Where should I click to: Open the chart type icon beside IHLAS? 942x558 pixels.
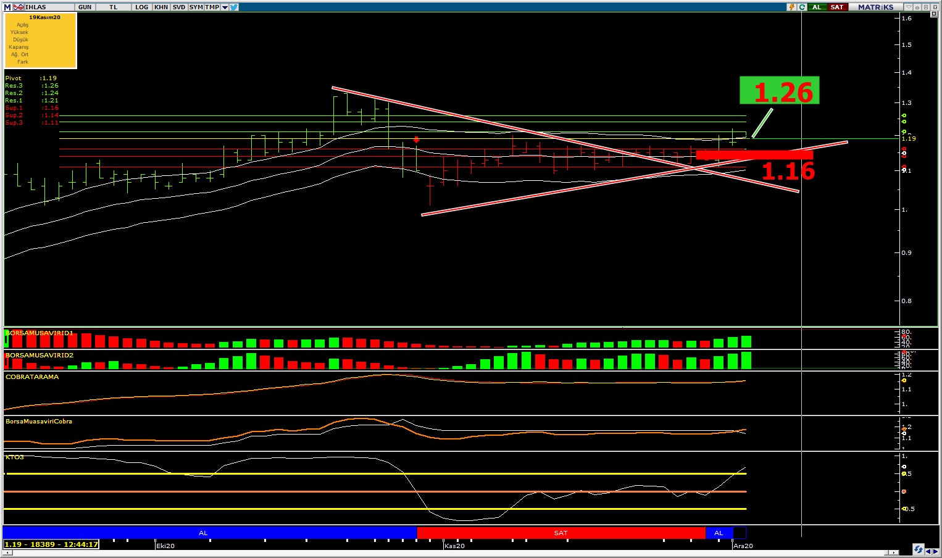pyautogui.click(x=19, y=7)
